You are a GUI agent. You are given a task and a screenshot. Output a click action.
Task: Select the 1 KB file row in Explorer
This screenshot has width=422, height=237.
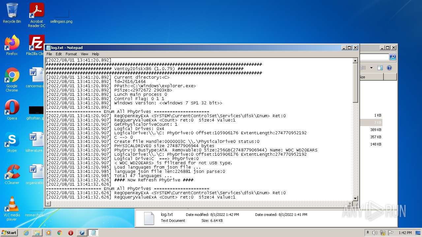coord(371,115)
